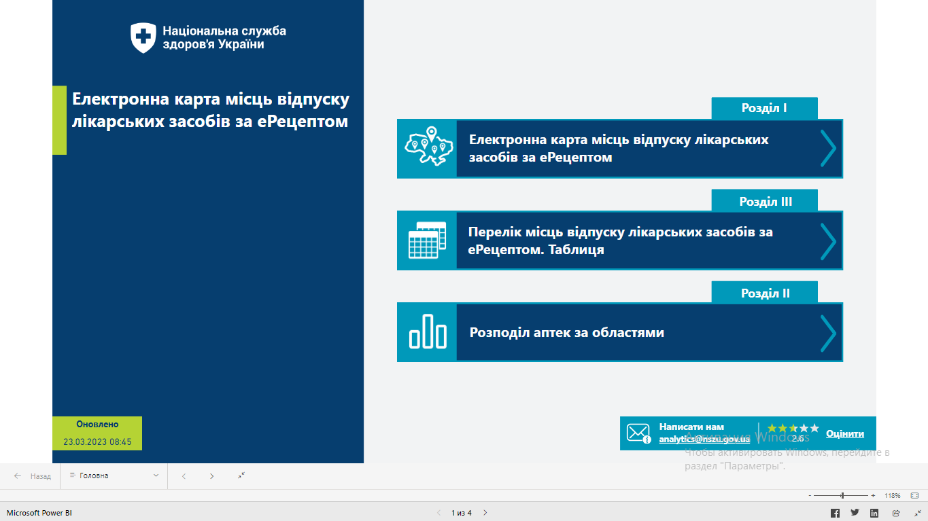The height and width of the screenshot is (521, 928).
Task: Click the 118% zoom value
Action: [892, 496]
